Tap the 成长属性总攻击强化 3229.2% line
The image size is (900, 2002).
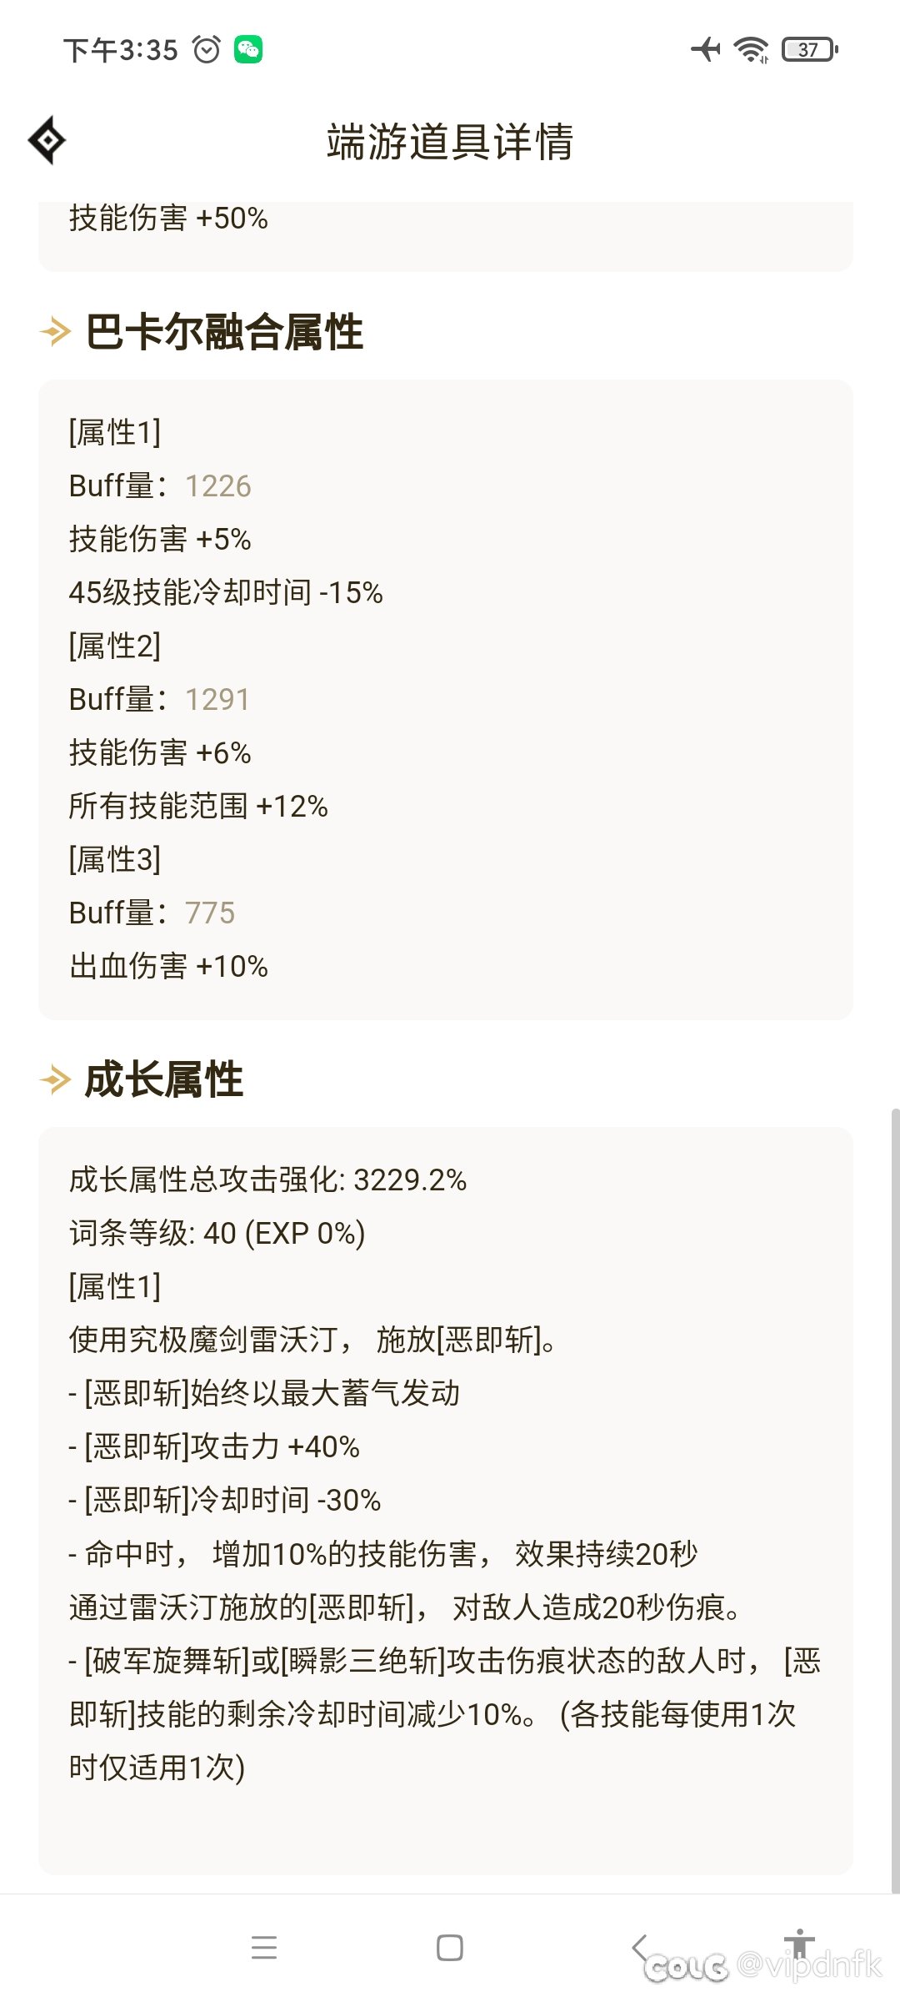pyautogui.click(x=267, y=1180)
